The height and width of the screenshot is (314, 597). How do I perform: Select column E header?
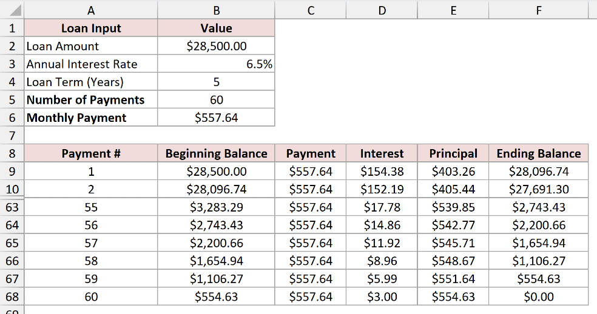453,10
